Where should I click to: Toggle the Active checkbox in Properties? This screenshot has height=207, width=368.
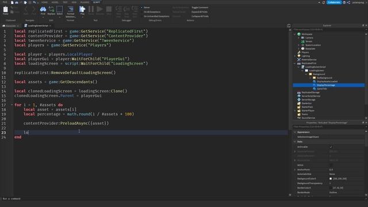point(331,165)
